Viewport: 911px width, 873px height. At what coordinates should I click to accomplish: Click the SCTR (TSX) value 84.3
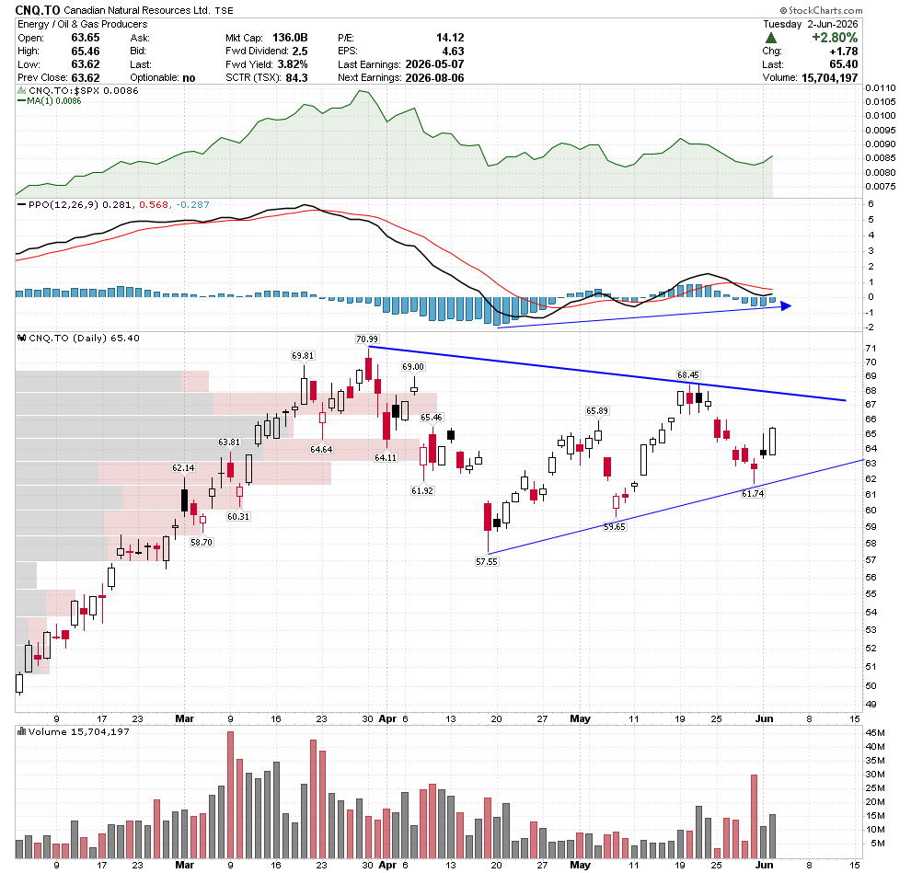(x=296, y=78)
